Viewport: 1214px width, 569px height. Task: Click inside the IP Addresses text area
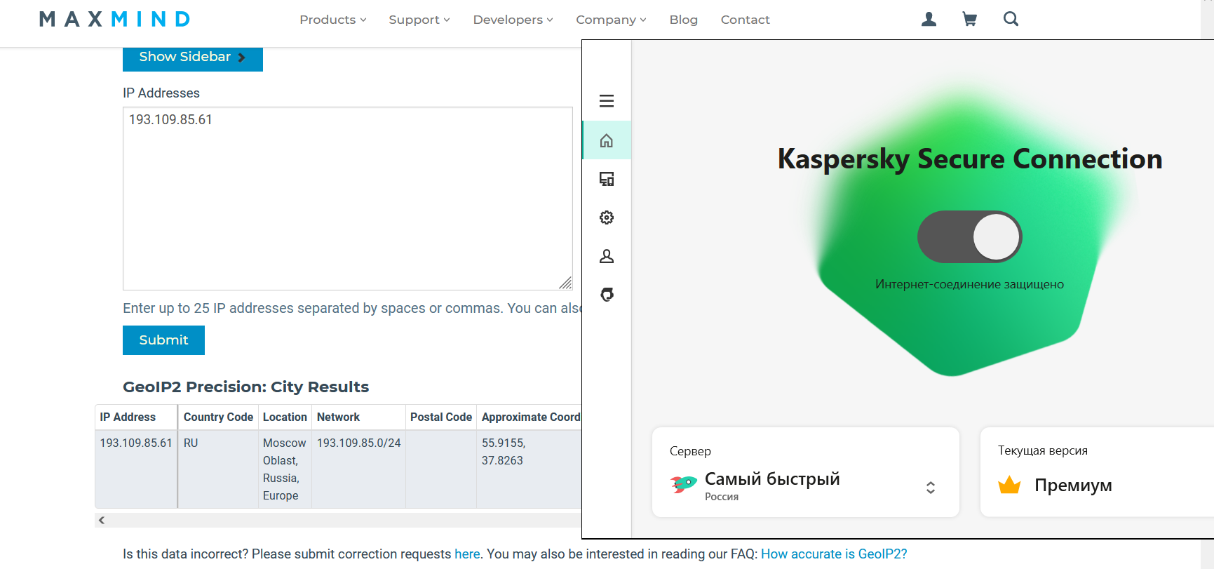click(x=347, y=199)
